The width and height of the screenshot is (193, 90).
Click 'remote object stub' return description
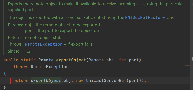(43, 37)
